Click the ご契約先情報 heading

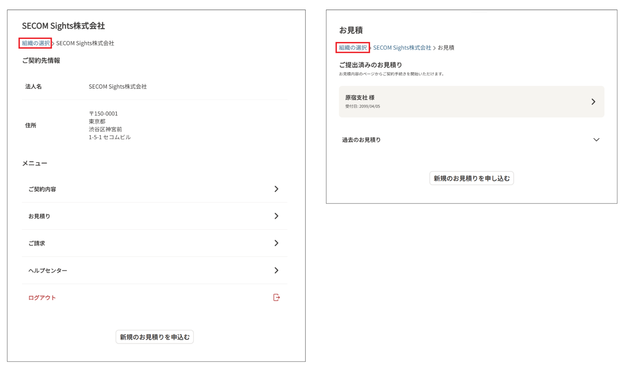41,61
